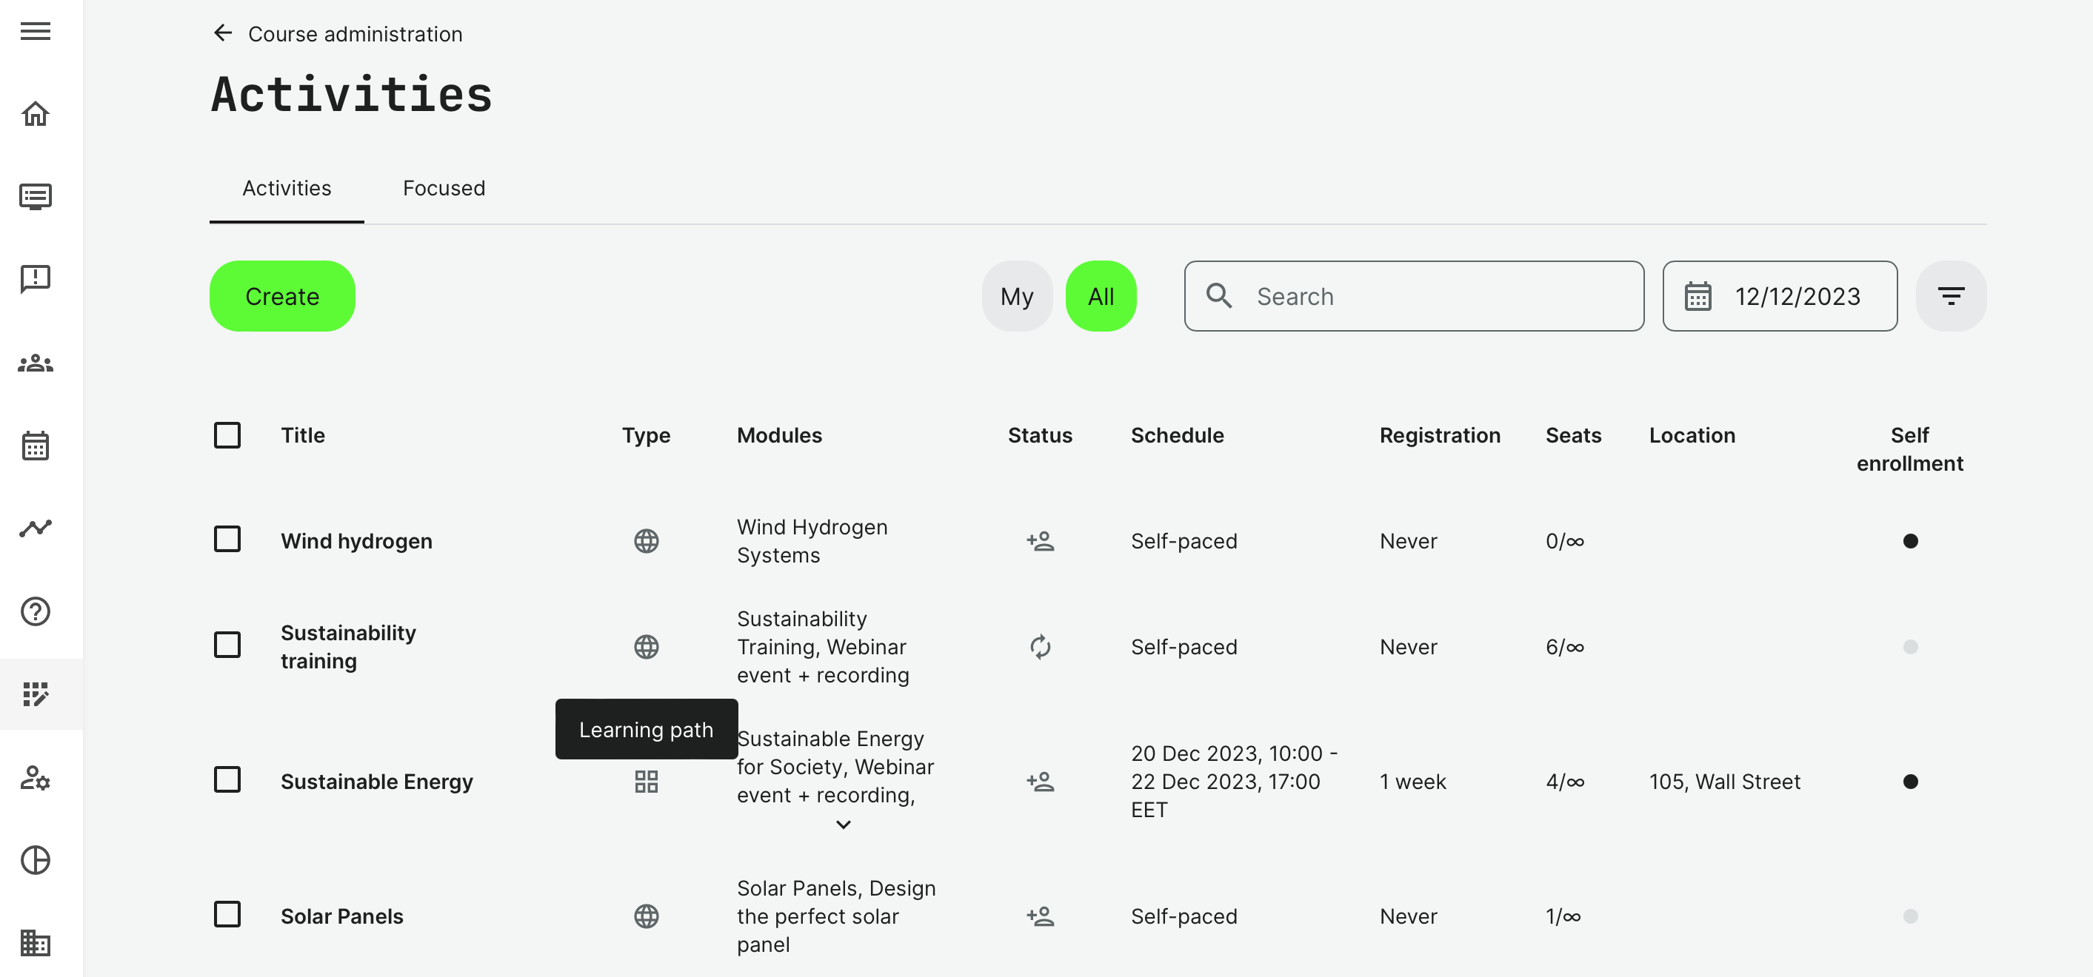Click the help question mark icon
The image size is (2093, 977).
35,611
